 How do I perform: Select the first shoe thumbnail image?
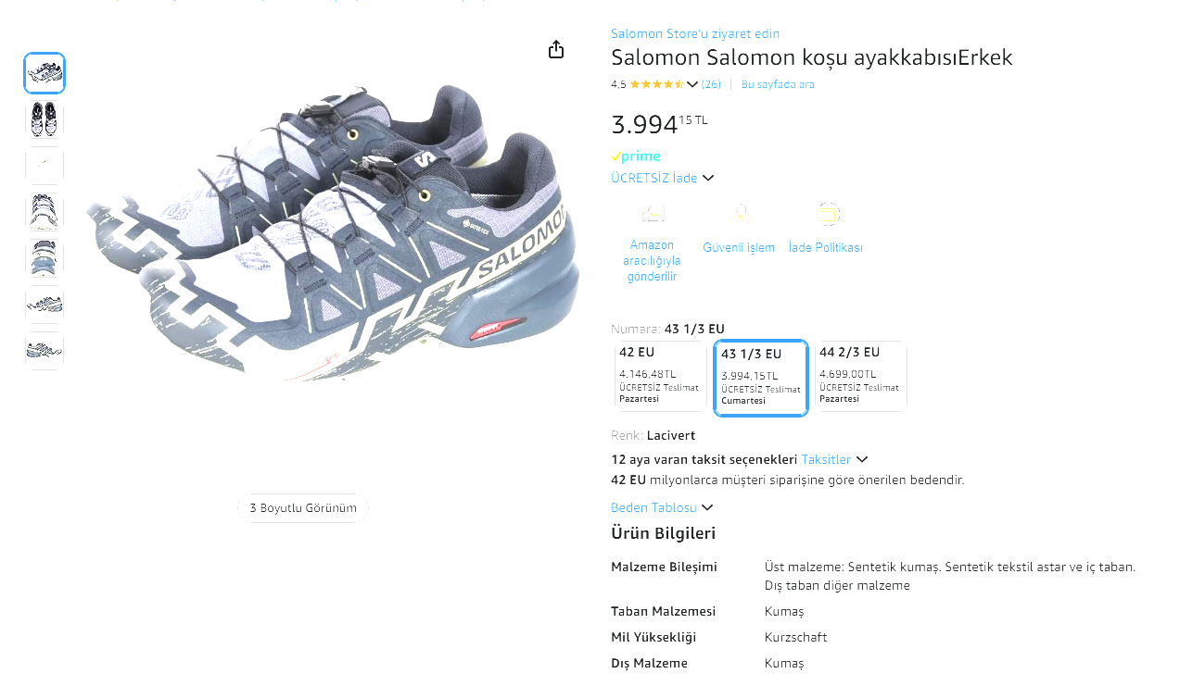coord(44,73)
